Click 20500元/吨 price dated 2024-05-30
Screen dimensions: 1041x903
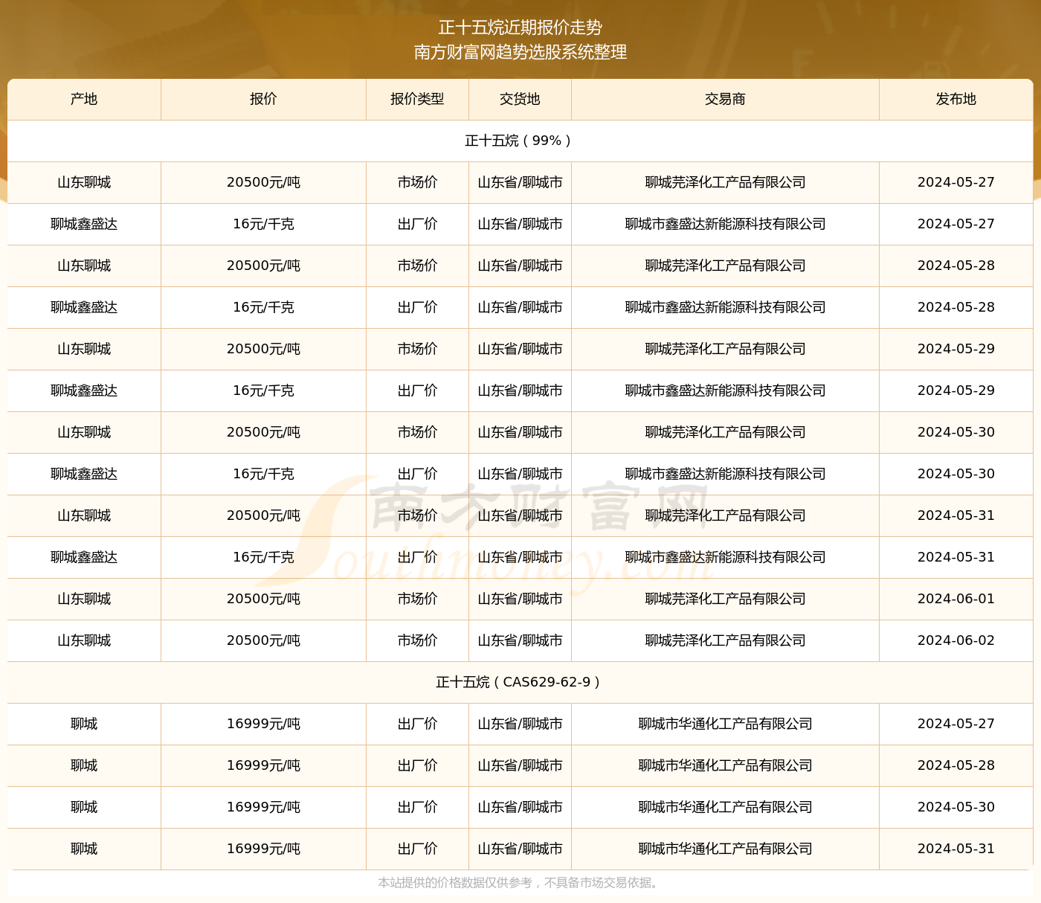263,432
